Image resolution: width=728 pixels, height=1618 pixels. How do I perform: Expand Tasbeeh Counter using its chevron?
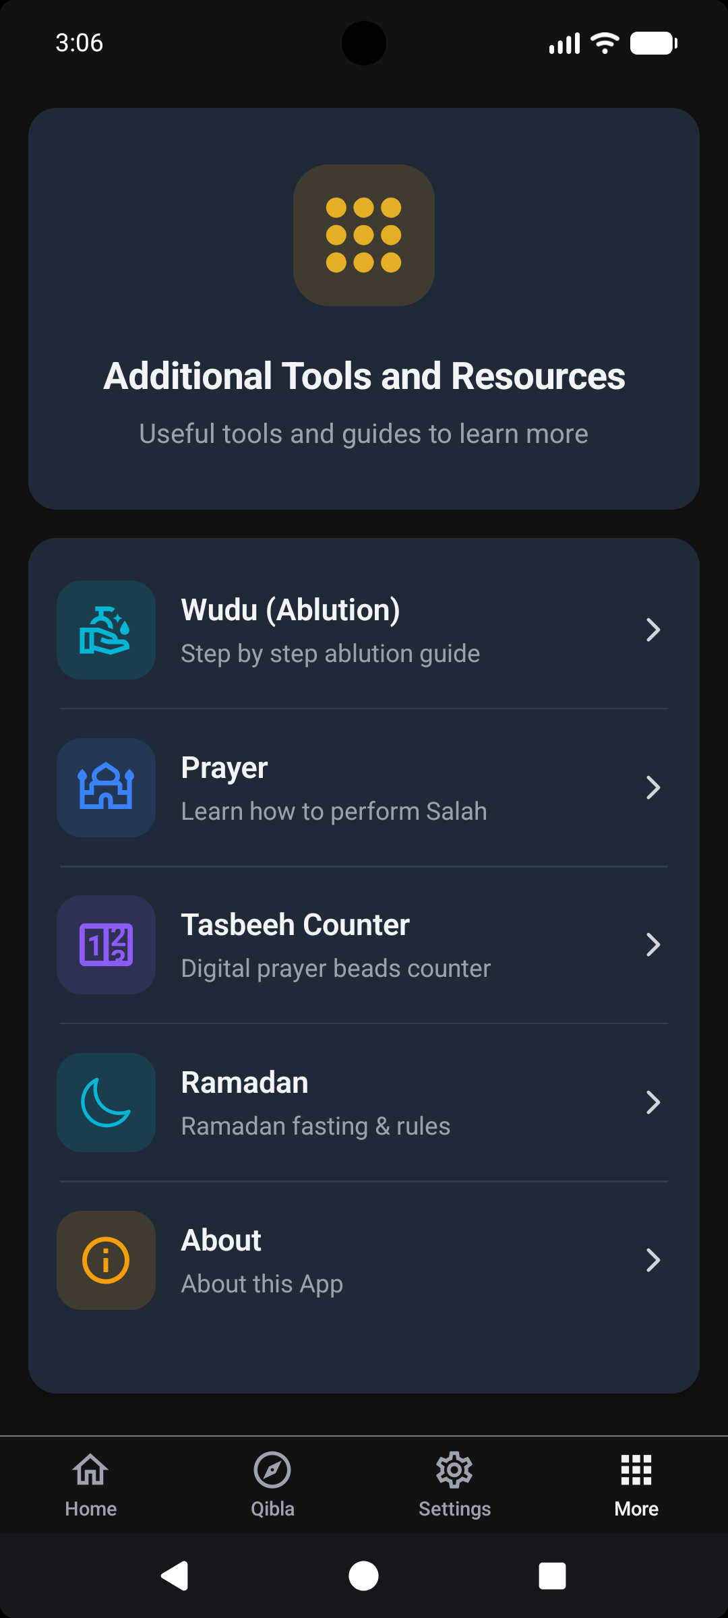[x=653, y=945]
